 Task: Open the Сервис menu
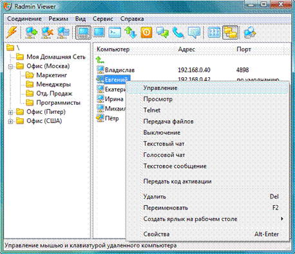[103, 19]
